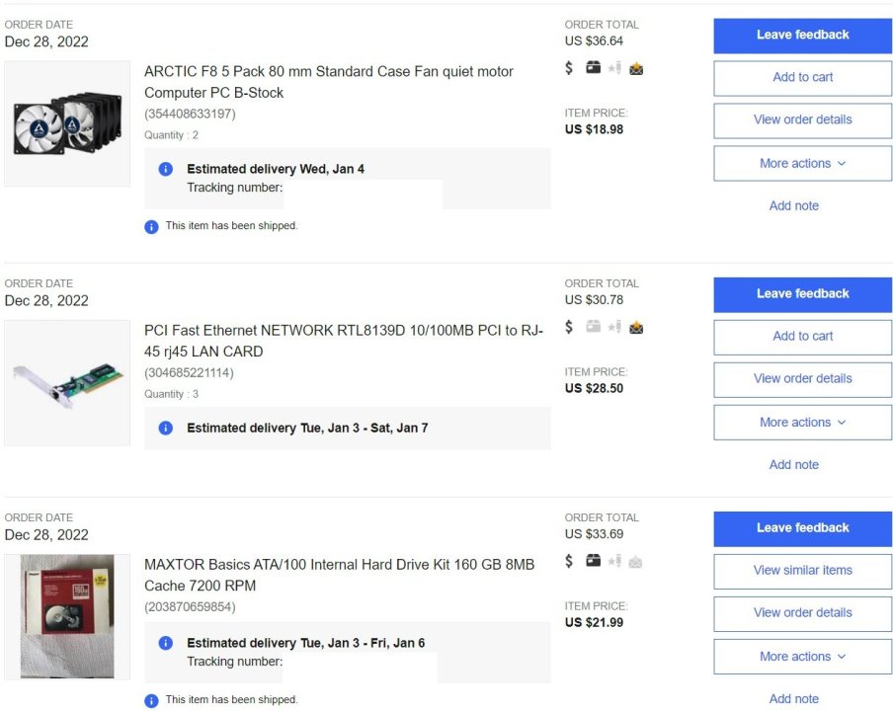The image size is (893, 711).
Task: View order details of the MAXTOR order
Action: point(802,612)
